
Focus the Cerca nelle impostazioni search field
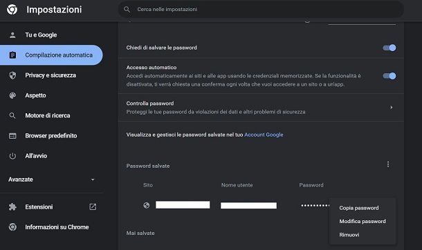[261, 10]
